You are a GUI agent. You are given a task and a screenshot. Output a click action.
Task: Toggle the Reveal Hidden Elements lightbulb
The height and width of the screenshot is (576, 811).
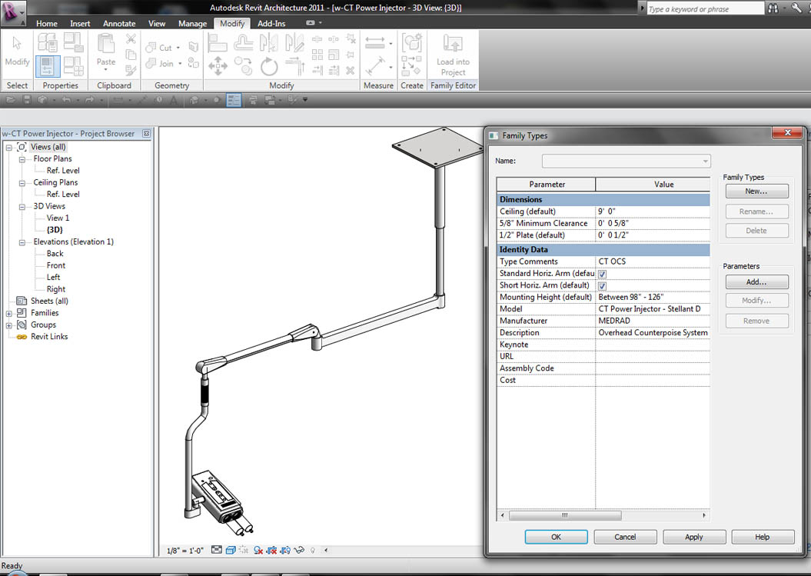[x=313, y=550]
